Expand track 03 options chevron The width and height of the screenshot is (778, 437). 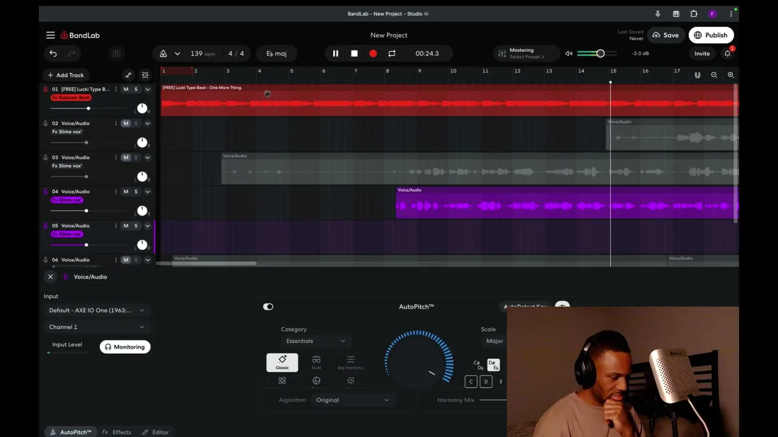pos(147,157)
